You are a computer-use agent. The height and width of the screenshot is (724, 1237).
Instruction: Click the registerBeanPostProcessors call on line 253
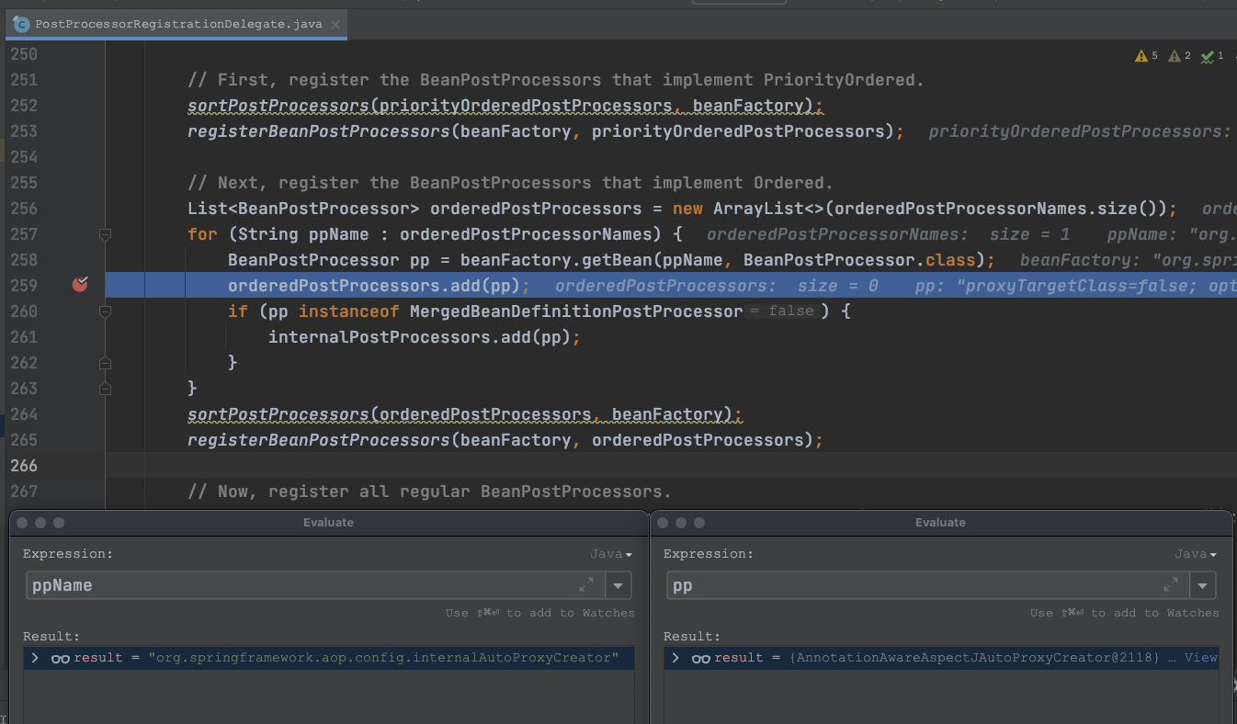click(x=545, y=131)
